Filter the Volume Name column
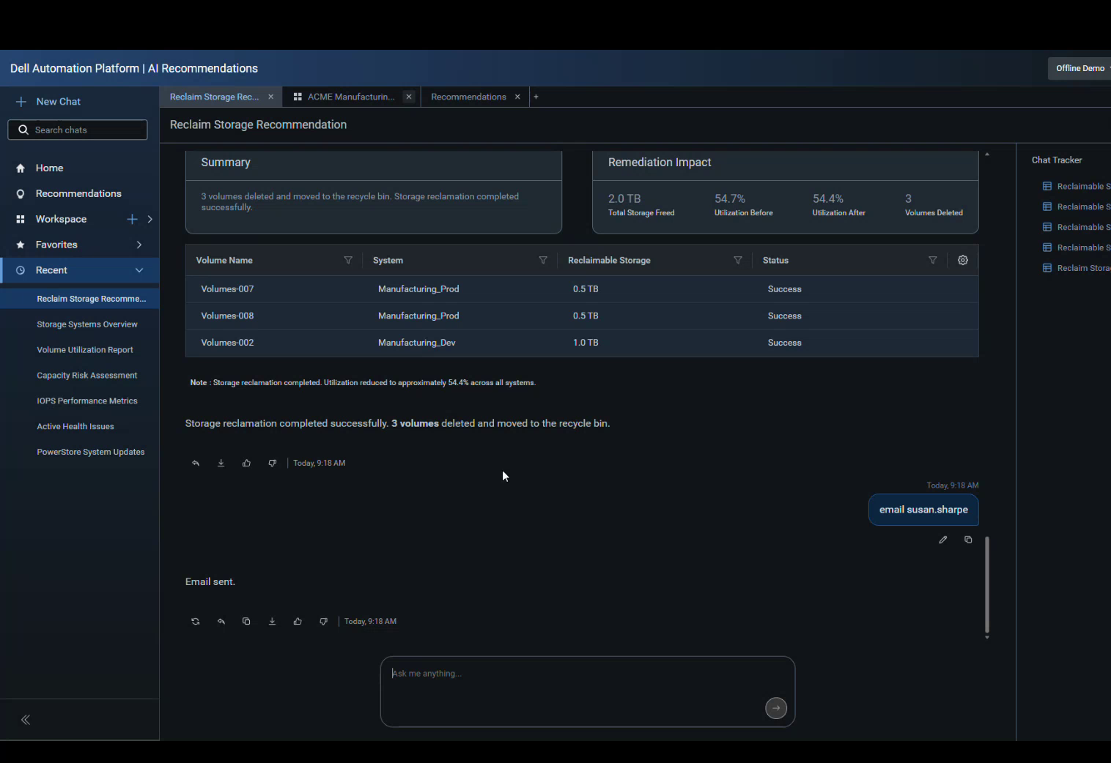 point(348,260)
